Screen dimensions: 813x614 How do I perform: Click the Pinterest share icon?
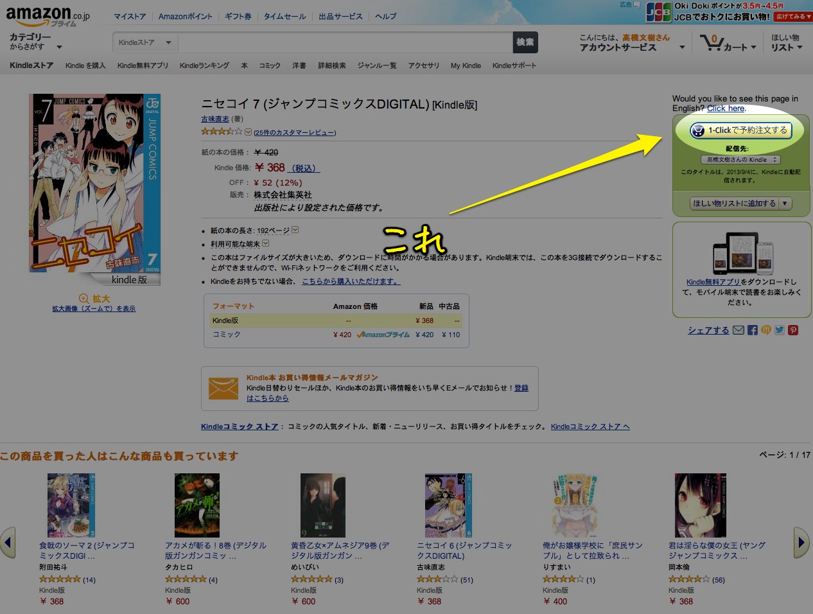pyautogui.click(x=793, y=330)
